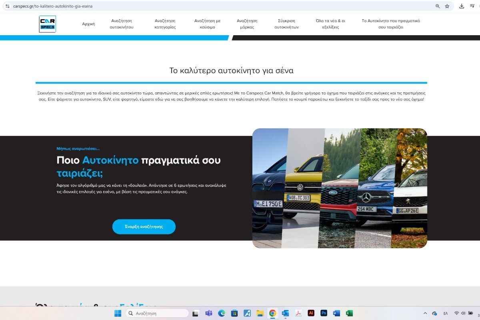Bookmark this page with the star icon
Image resolution: width=480 pixels, height=320 pixels.
pyautogui.click(x=447, y=6)
